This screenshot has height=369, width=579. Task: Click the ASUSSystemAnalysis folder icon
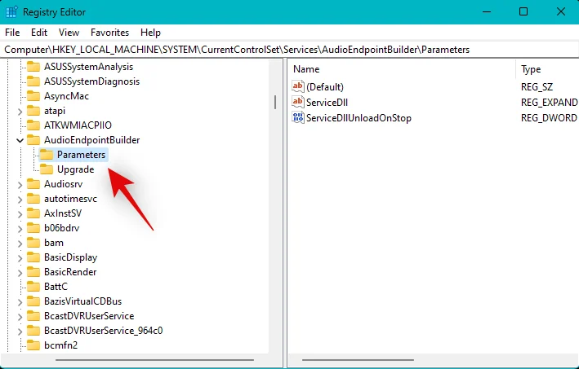point(33,67)
